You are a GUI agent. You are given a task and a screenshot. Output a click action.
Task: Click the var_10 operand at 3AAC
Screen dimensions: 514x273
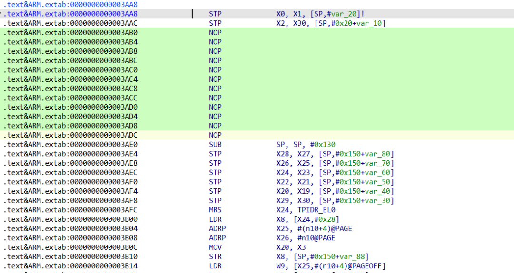tap(369, 23)
